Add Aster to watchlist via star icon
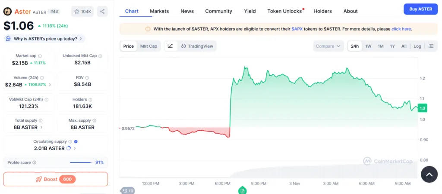 (77, 12)
